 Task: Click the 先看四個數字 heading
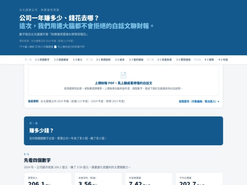pyautogui.click(x=38, y=160)
